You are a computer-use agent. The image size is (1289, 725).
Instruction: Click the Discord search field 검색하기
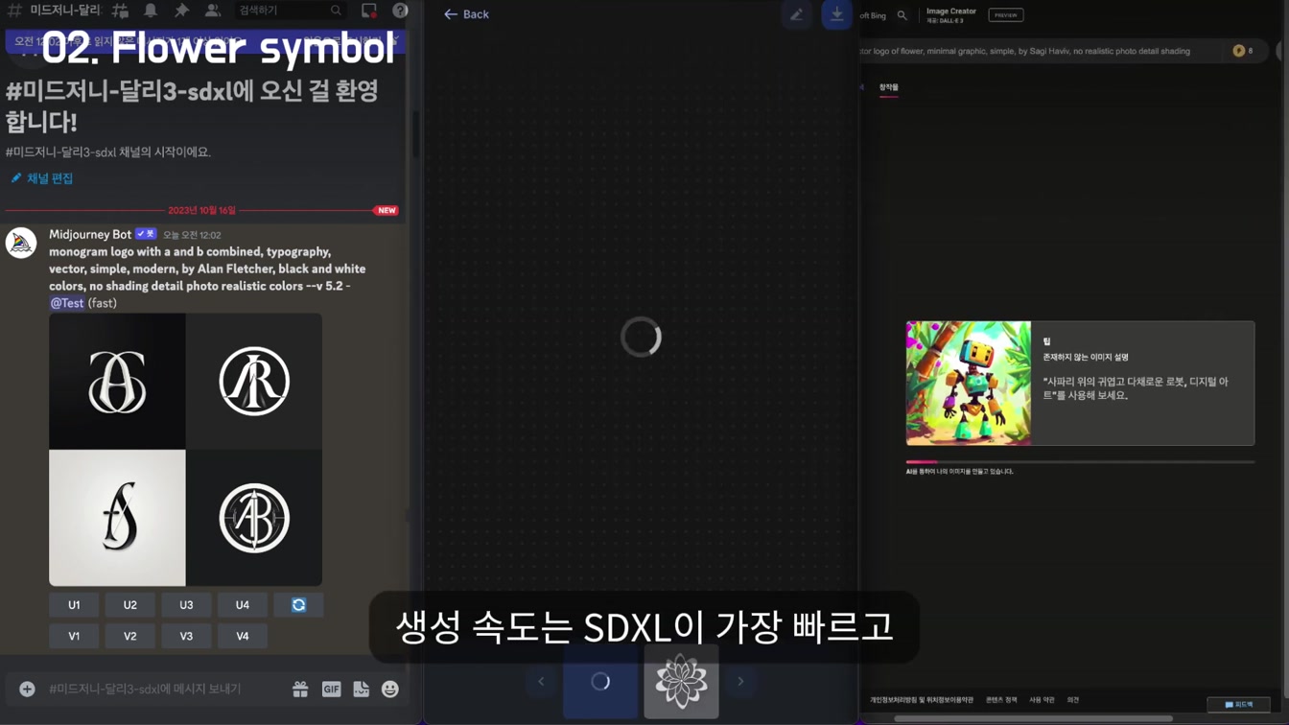click(289, 11)
